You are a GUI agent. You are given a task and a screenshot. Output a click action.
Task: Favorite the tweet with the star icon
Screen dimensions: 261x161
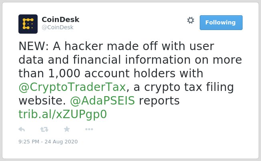tap(67, 129)
